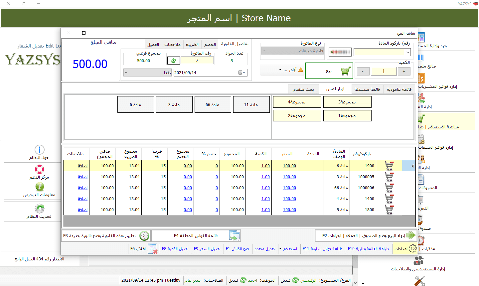Click tools icon at sidebar bottom
Screen dimensions: 479x286
point(420,281)
